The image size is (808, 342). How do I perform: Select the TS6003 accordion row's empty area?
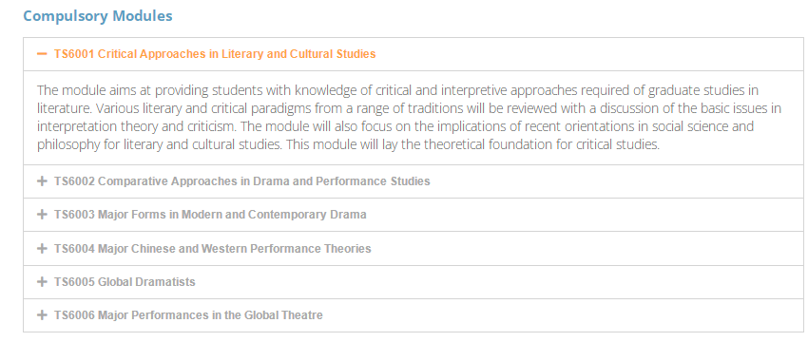tap(583, 215)
